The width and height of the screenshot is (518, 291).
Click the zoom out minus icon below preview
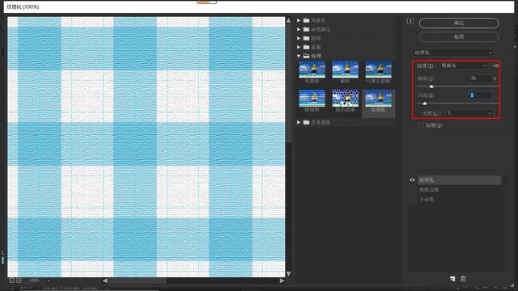(x=12, y=280)
